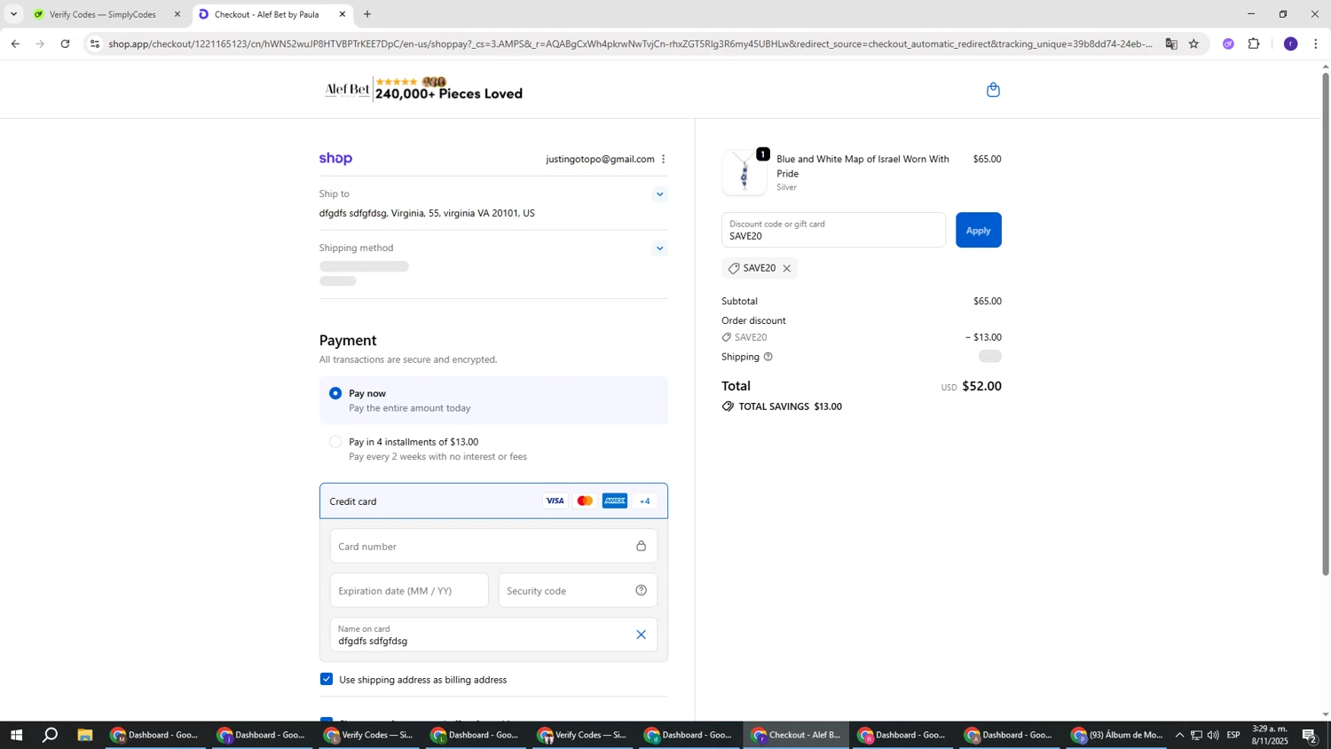Open Windows Start menu
1331x749 pixels.
point(15,735)
